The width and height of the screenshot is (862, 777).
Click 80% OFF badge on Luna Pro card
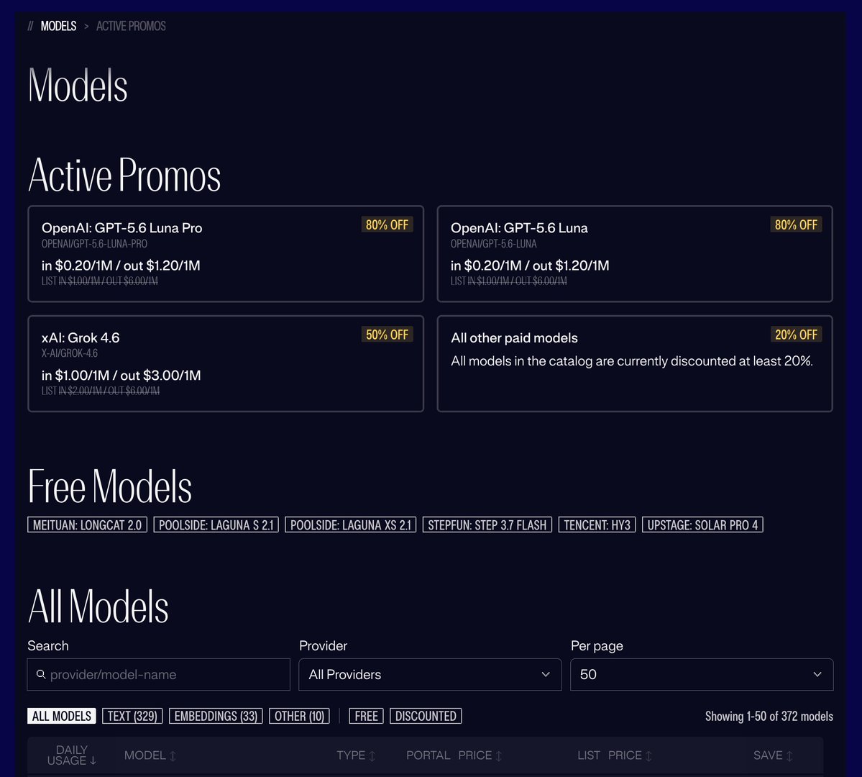click(387, 224)
